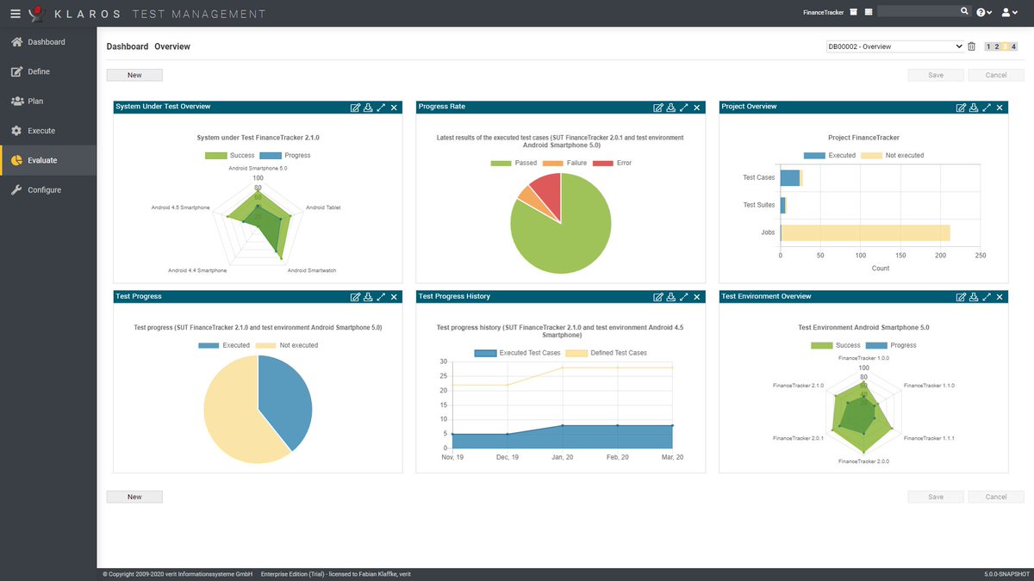Select layout option 4 next to trash icon
Screen dimensions: 1034x581
[1014, 46]
